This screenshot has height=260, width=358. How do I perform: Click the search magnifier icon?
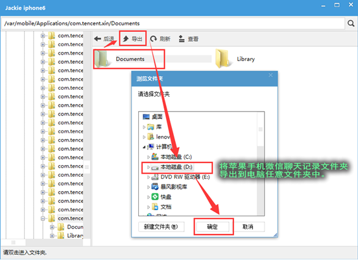(x=351, y=23)
